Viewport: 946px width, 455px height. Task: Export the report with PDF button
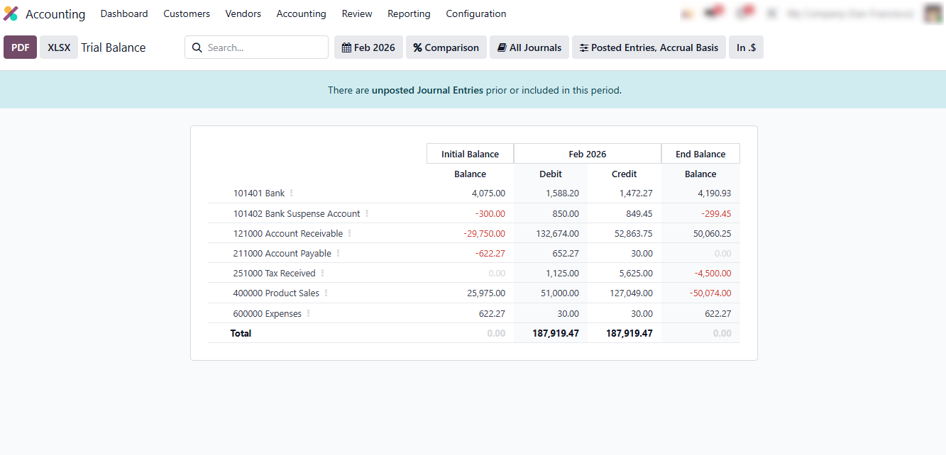point(20,47)
